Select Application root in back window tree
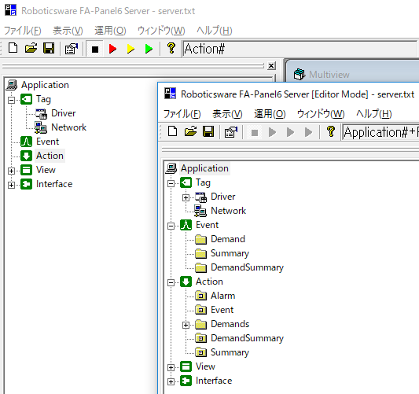Viewport: 419px width, 394px height. (45, 85)
